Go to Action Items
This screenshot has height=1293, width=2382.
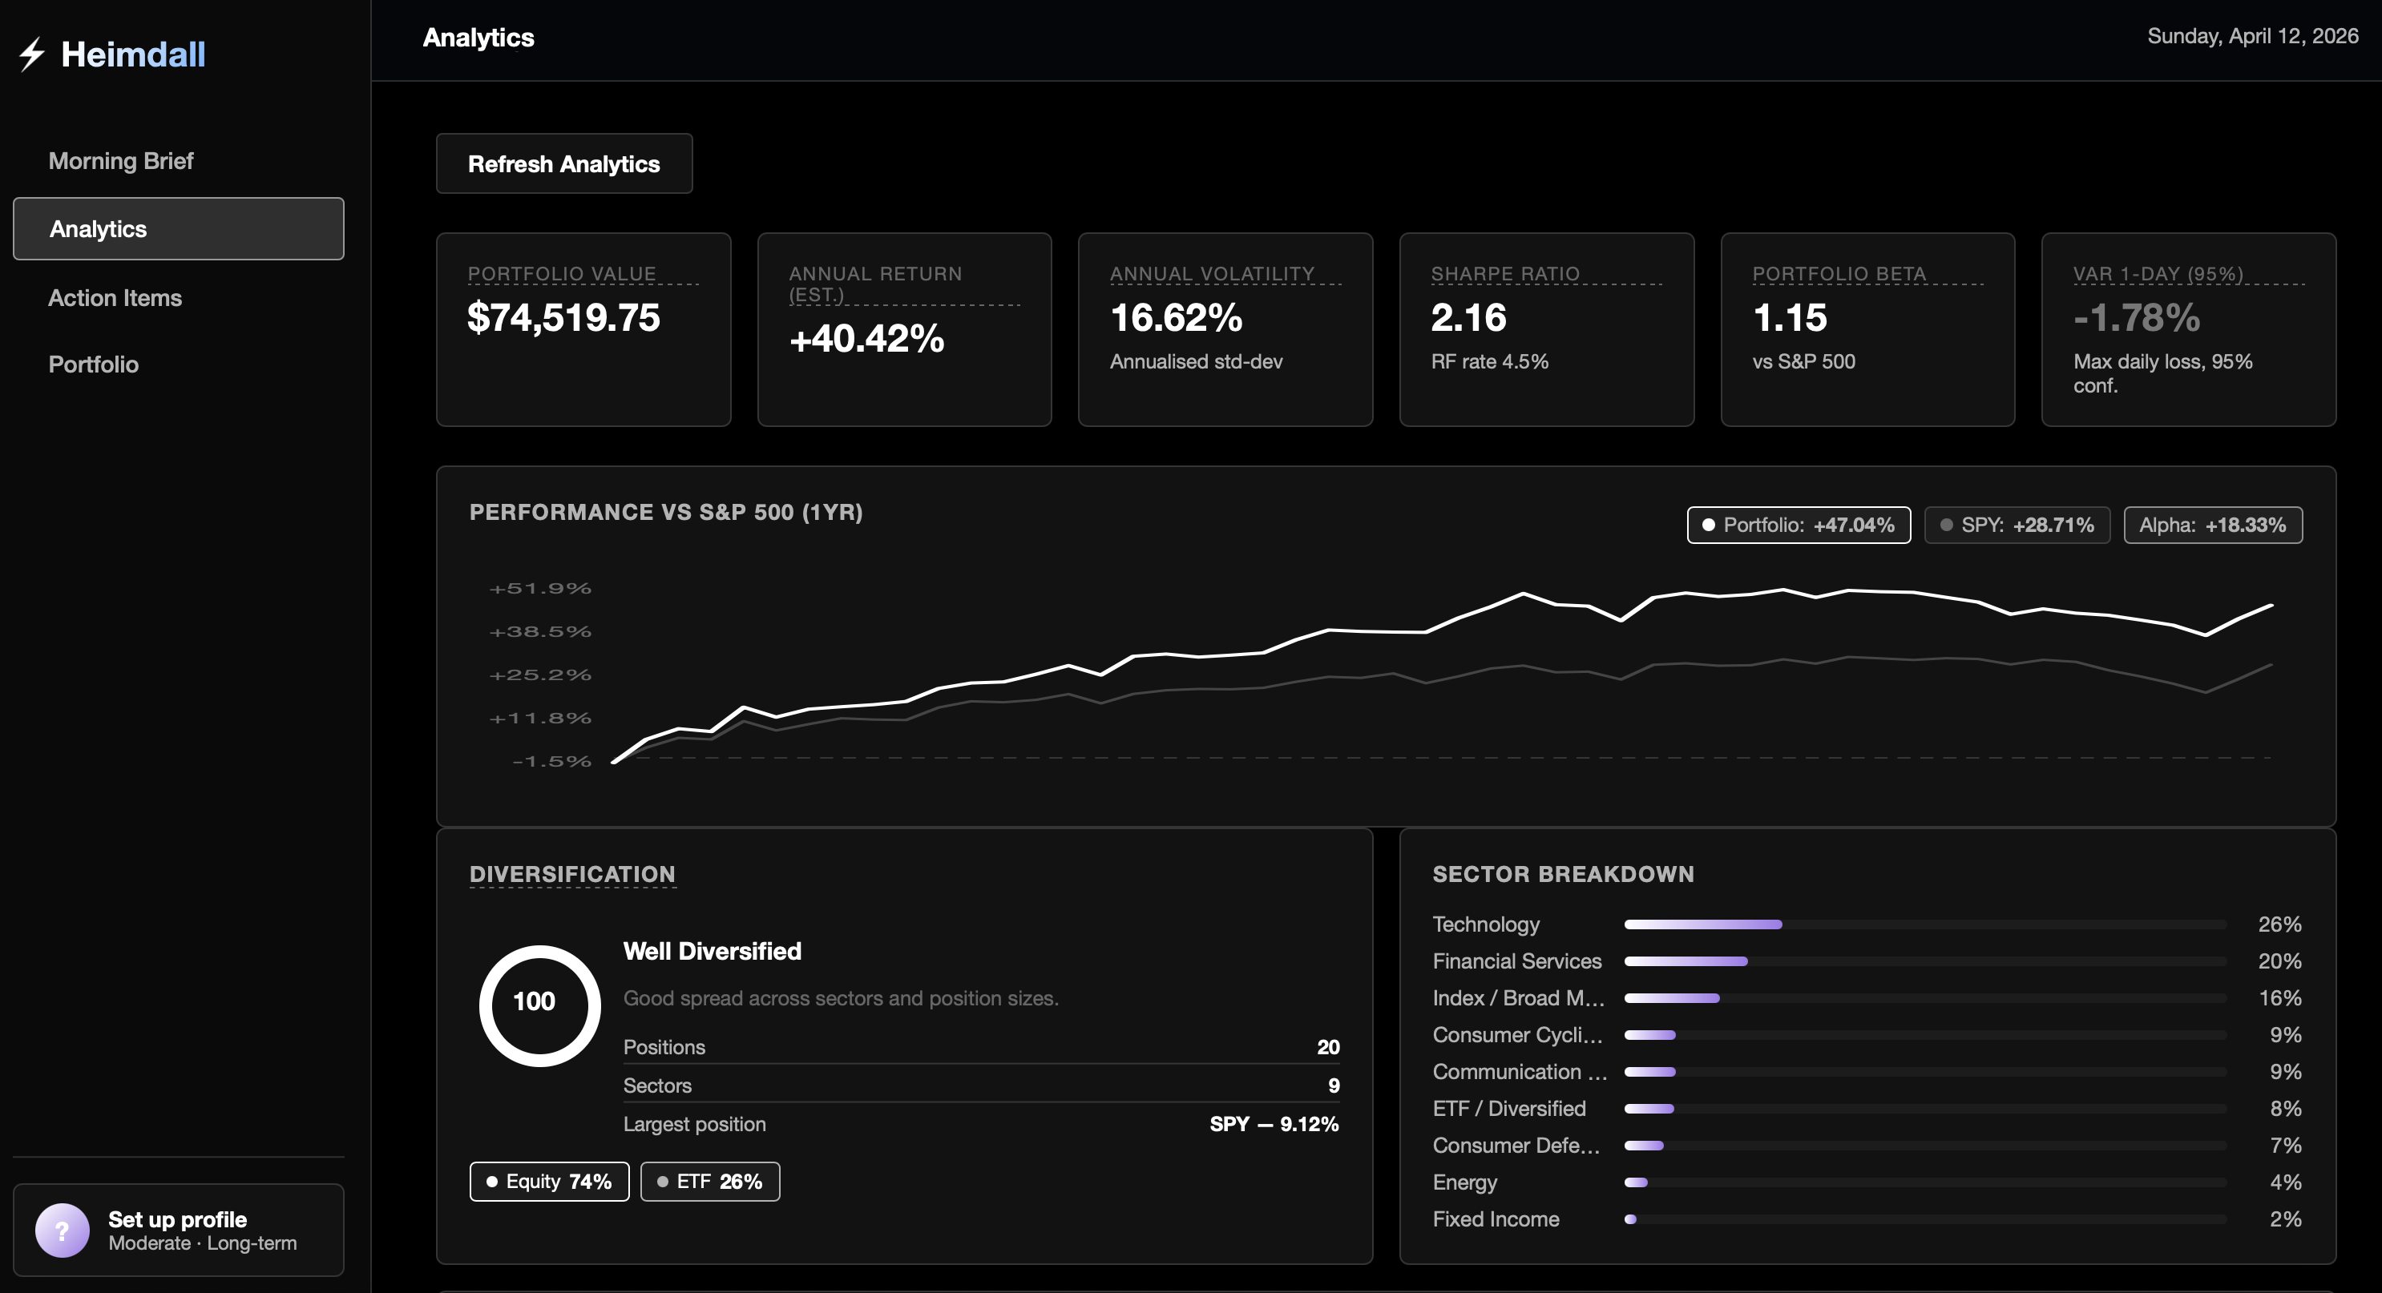[x=115, y=297]
